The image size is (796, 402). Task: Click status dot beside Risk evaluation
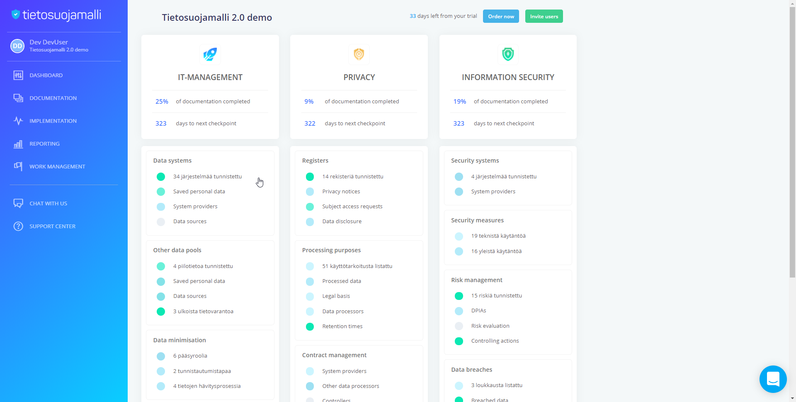459,326
